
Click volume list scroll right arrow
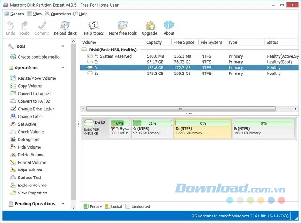coord(296,109)
